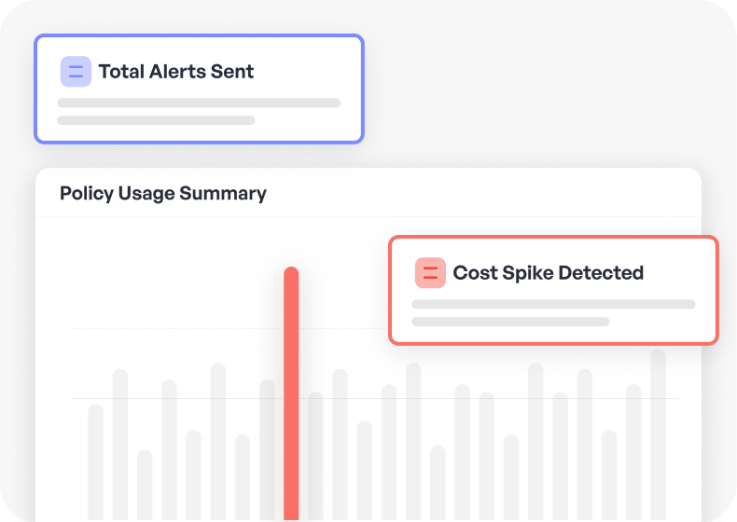Click the blue icon beside Total Alerts Sent
The image size is (737, 522).
click(76, 72)
